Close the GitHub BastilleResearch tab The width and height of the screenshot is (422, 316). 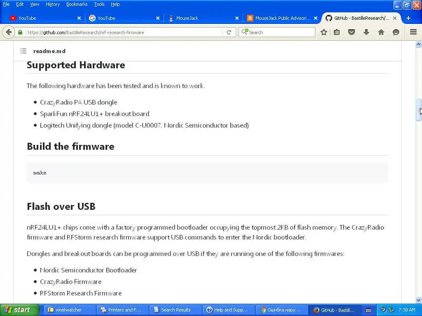(394, 18)
